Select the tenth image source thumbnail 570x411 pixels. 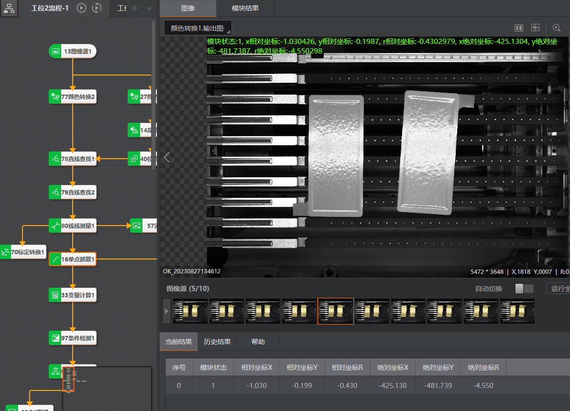pos(517,311)
